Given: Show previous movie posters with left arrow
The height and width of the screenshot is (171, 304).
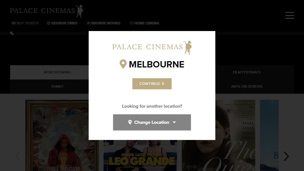Looking at the screenshot, I should pos(18,156).
